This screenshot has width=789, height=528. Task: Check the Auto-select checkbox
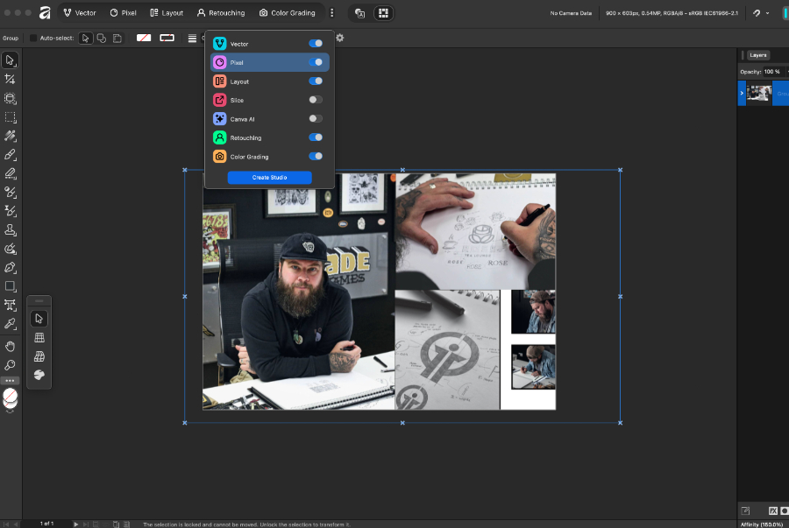click(x=33, y=39)
